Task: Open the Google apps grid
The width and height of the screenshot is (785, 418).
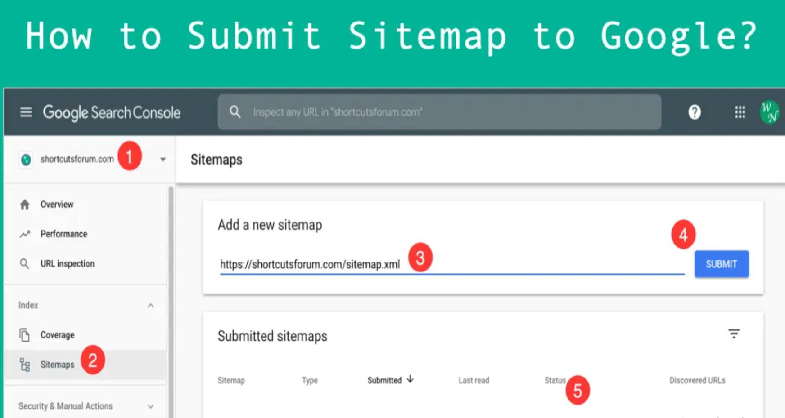Action: tap(740, 112)
